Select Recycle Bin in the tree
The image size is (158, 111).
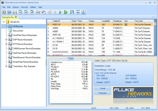pyautogui.click(x=18, y=31)
